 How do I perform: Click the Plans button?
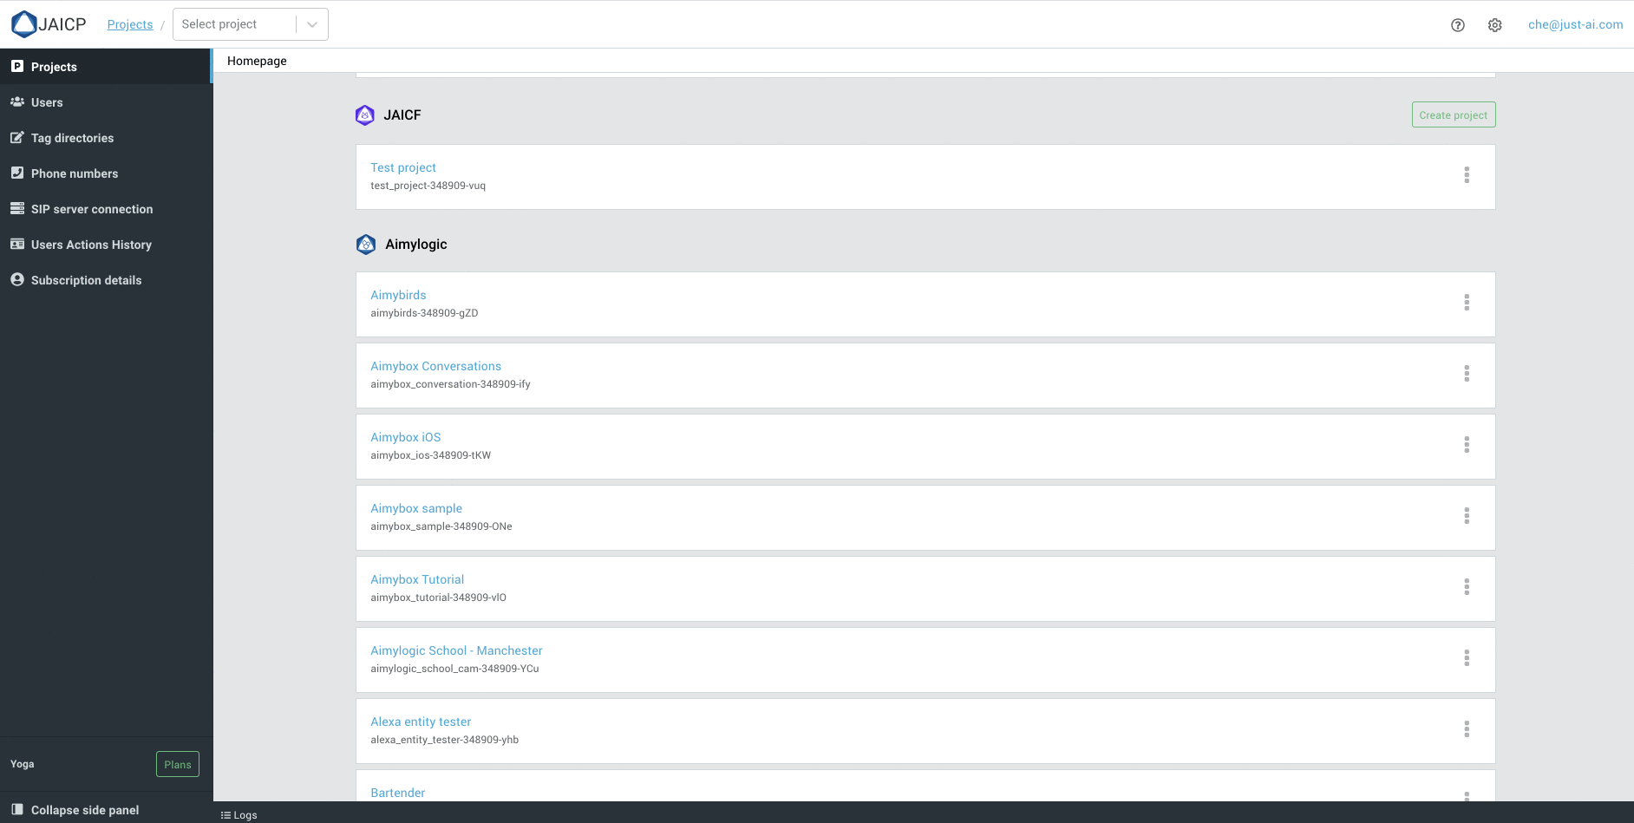pyautogui.click(x=178, y=764)
